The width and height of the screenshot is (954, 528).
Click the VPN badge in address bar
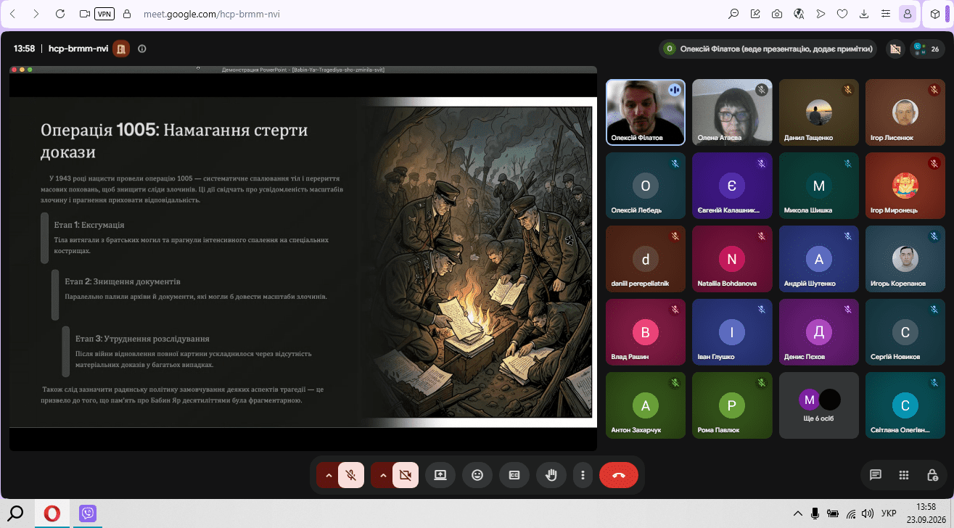105,14
